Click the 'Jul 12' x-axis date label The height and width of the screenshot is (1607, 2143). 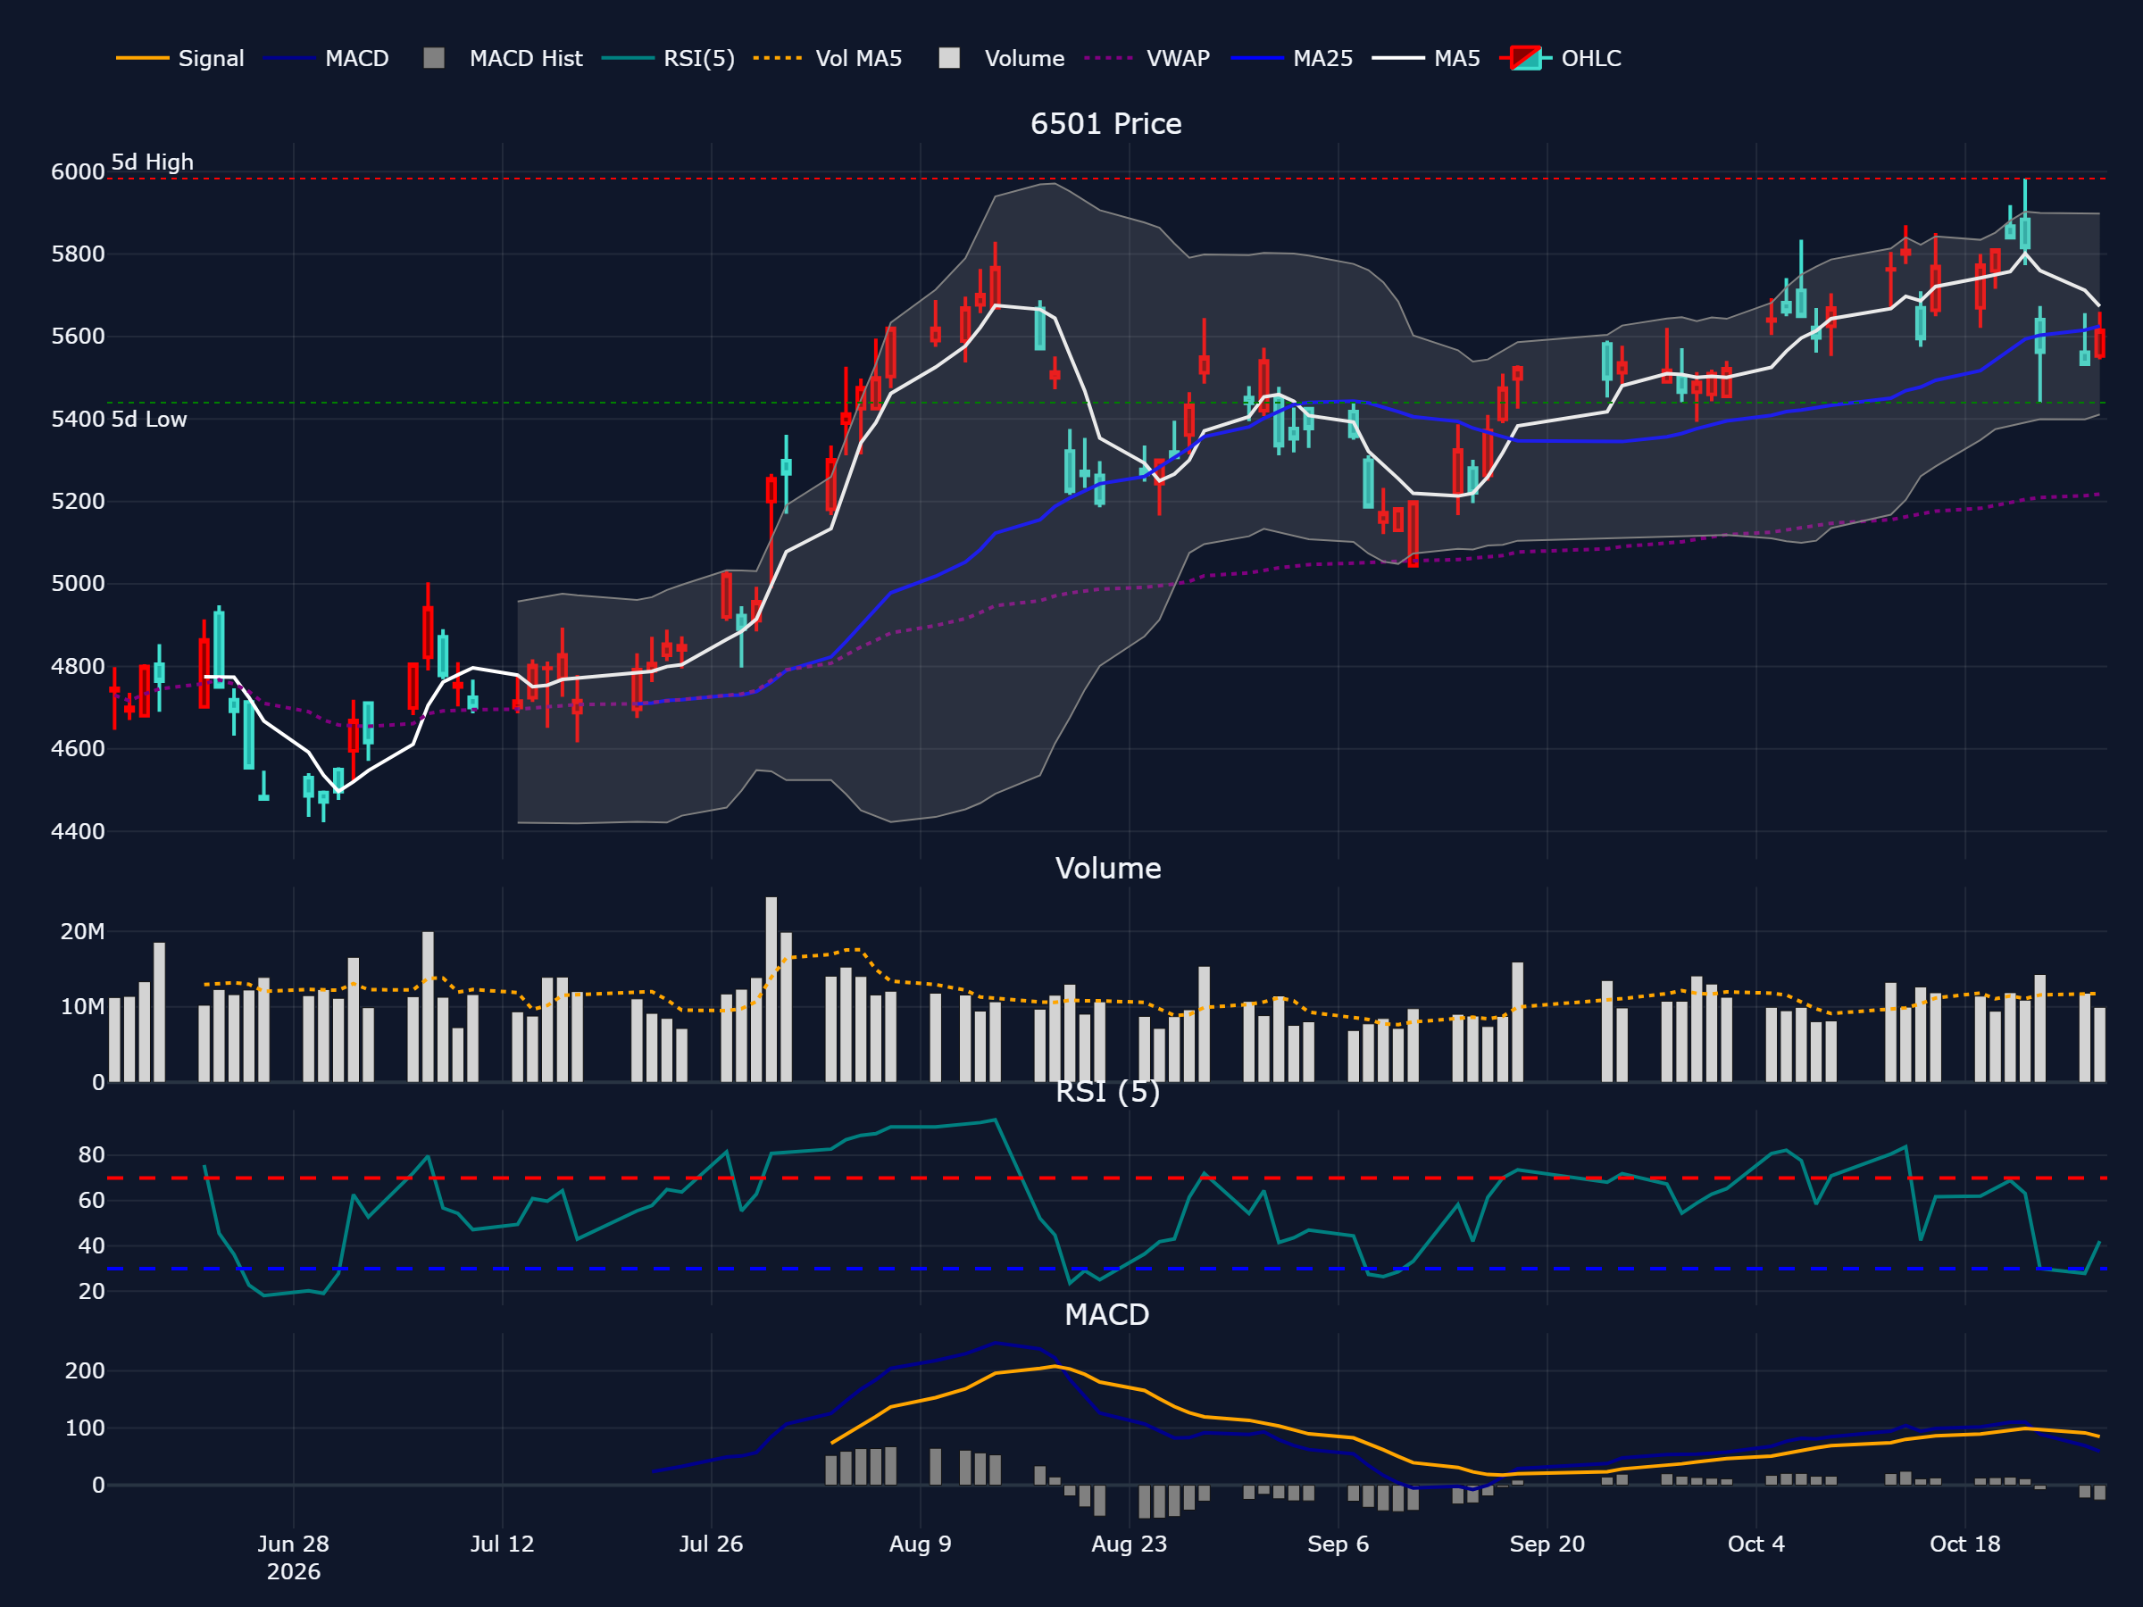tap(502, 1544)
